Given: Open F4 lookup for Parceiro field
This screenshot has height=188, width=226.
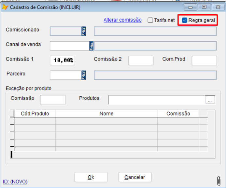Looking at the screenshot, I should (x=84, y=75).
